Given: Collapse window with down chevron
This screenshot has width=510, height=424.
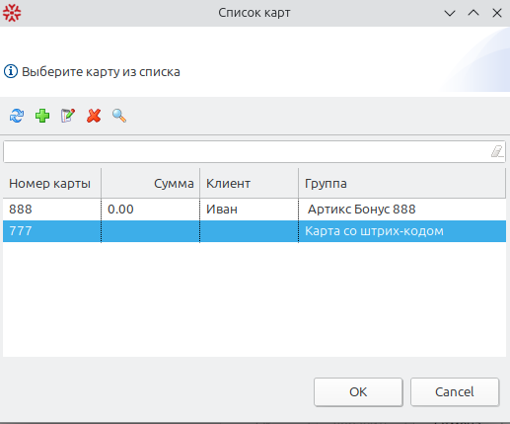Looking at the screenshot, I should point(450,13).
